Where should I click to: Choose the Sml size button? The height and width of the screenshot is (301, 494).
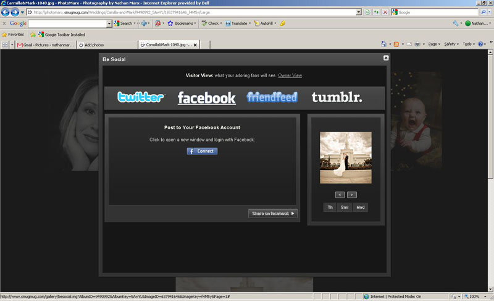[345, 208]
